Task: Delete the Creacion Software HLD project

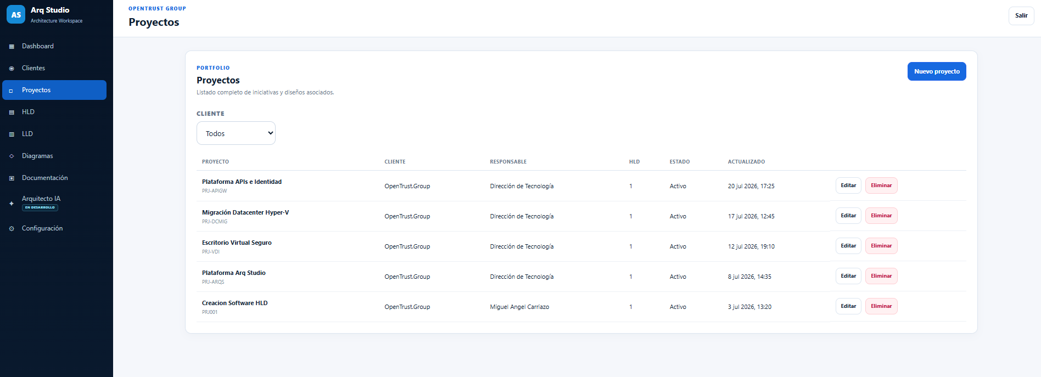Action: (x=881, y=306)
